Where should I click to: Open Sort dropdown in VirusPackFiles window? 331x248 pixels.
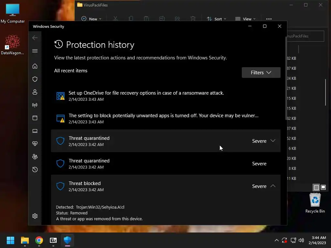216,19
